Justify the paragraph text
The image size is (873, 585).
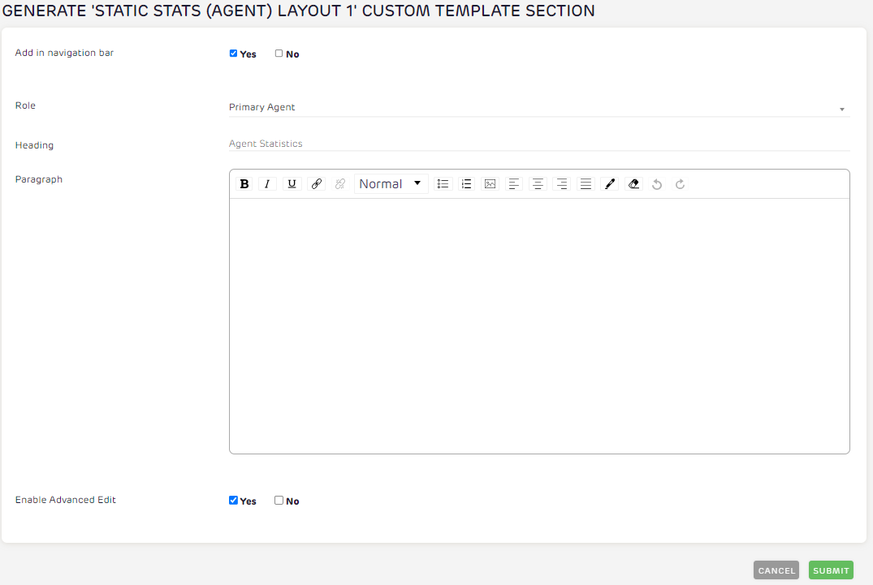pyautogui.click(x=586, y=183)
